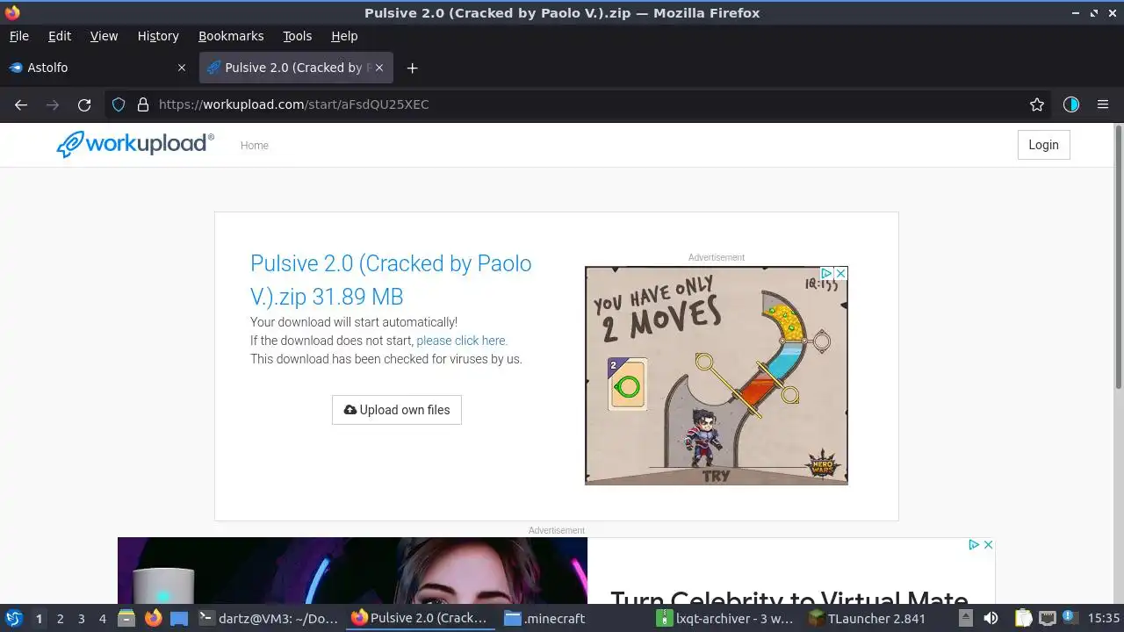Click the notification info tray icon
1124x632 pixels.
tap(1070, 618)
